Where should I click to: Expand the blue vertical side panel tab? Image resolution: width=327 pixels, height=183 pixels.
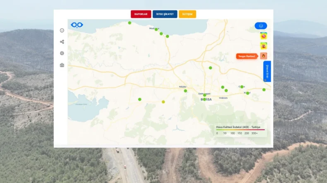267,71
